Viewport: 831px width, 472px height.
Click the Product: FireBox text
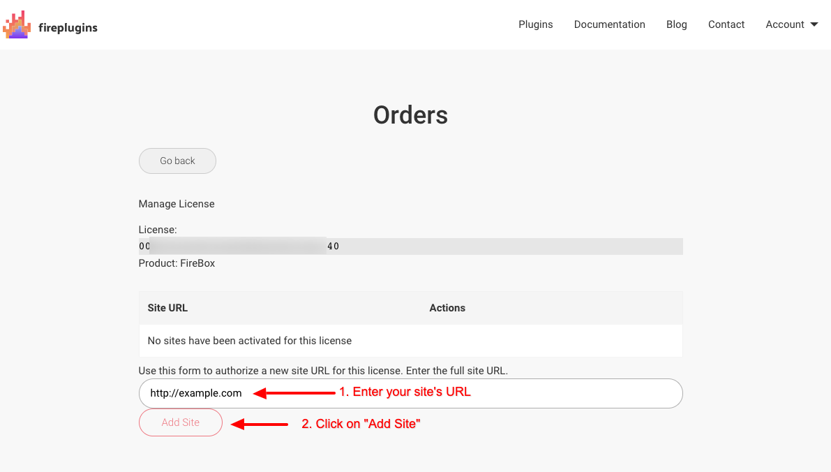(177, 263)
